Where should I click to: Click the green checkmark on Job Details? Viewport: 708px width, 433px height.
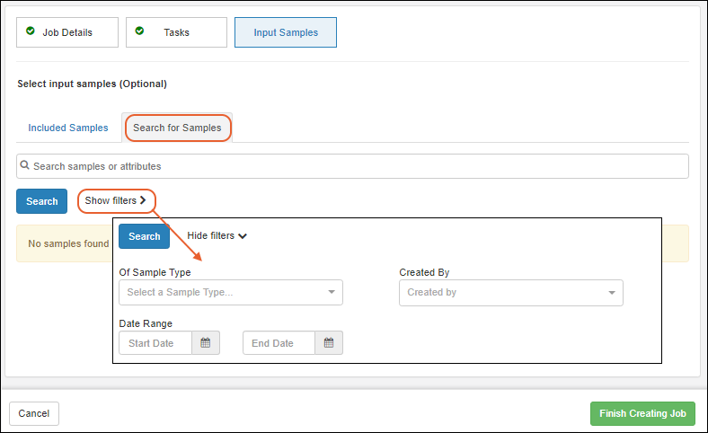(x=31, y=31)
